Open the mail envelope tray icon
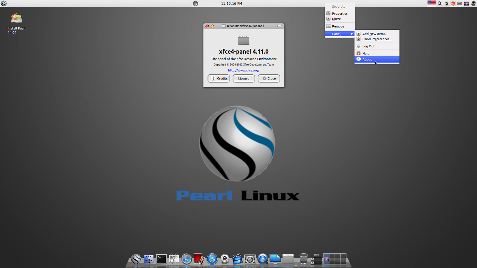 tap(460, 4)
